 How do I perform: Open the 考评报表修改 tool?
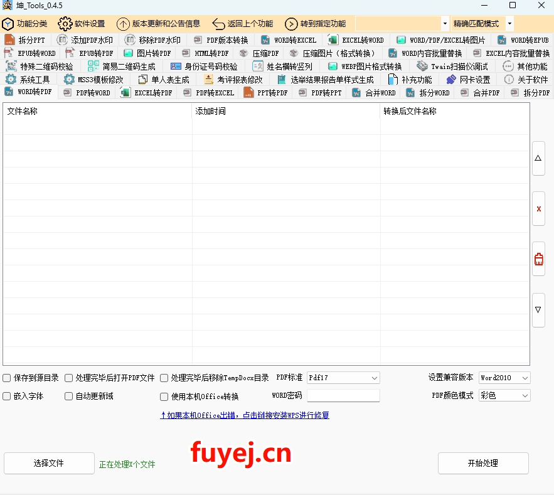click(x=233, y=80)
